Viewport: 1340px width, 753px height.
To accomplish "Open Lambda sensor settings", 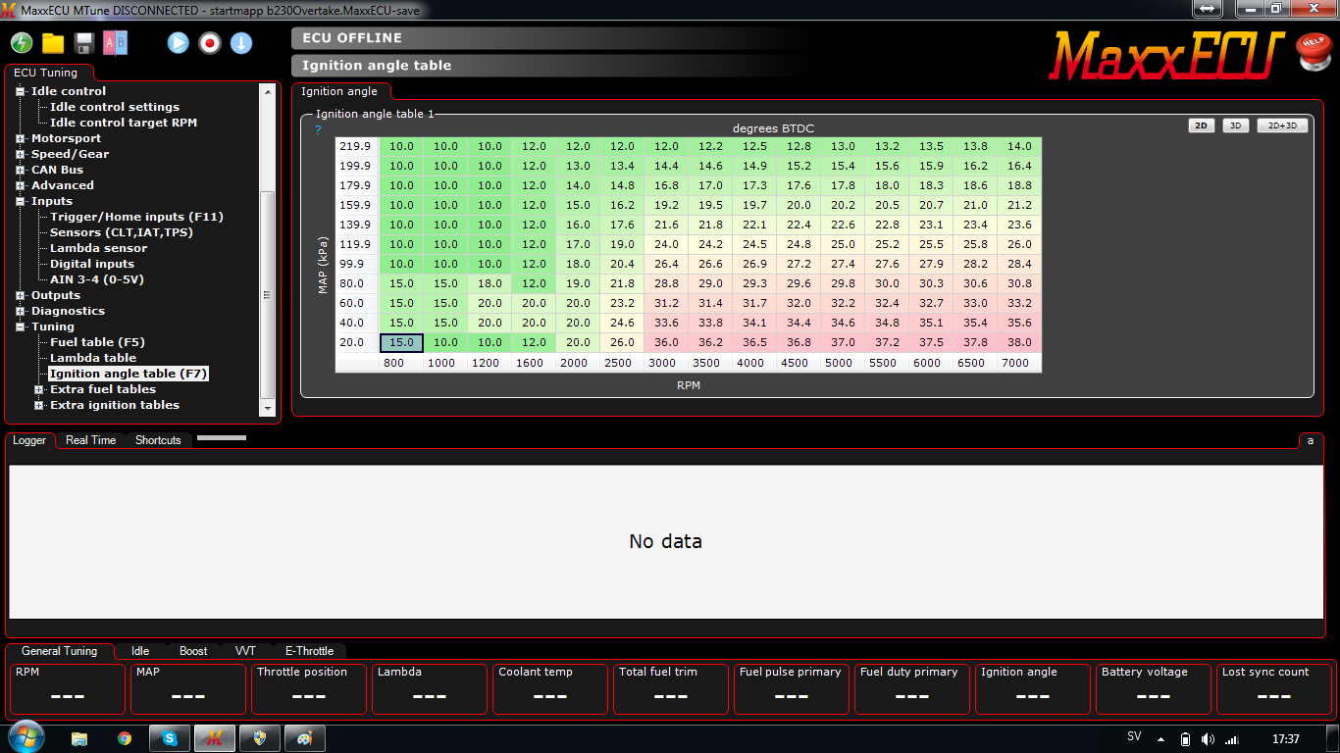I will tap(99, 248).
